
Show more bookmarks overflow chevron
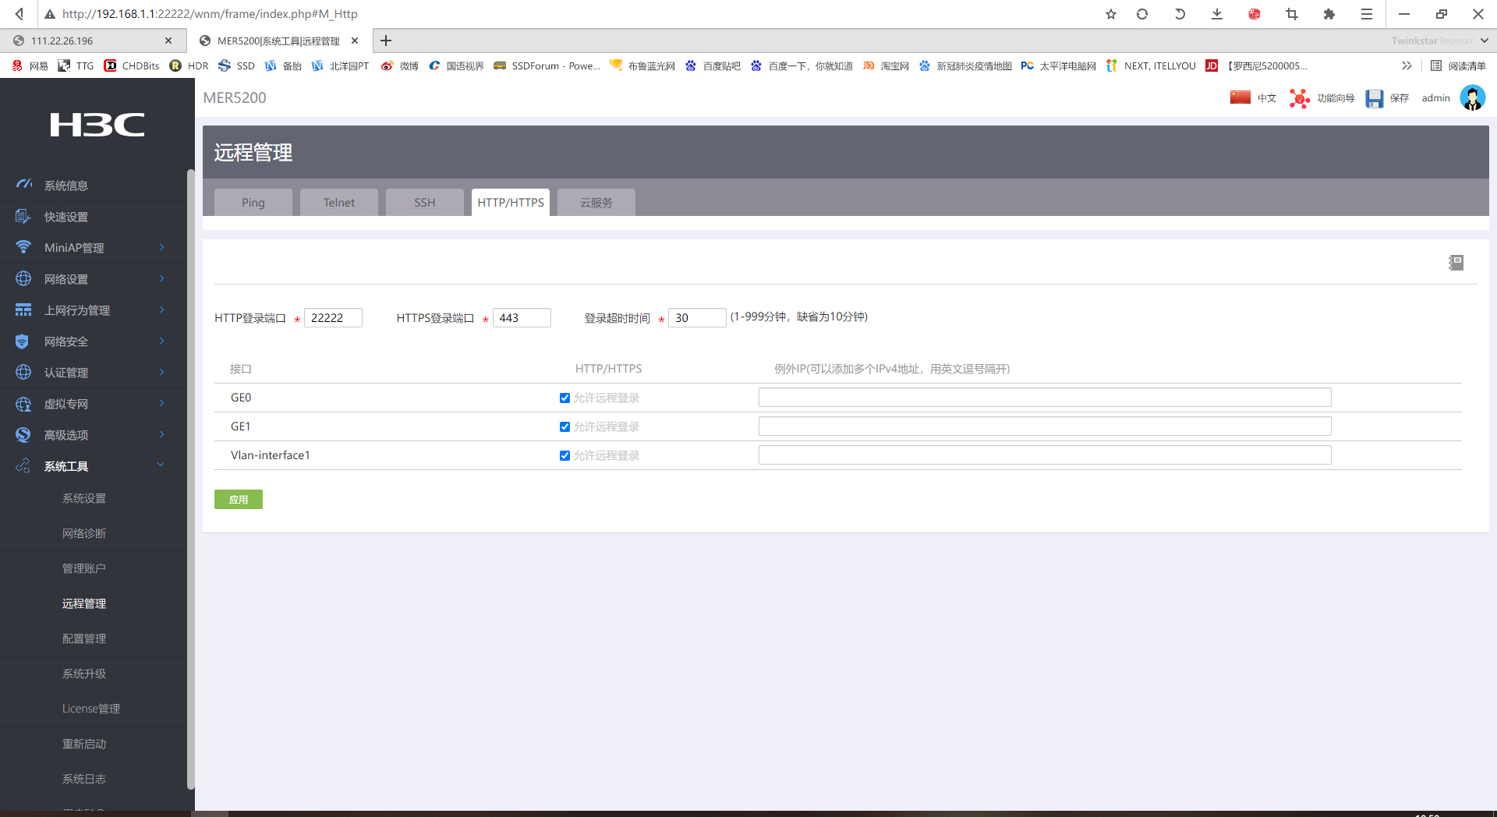click(x=1407, y=66)
